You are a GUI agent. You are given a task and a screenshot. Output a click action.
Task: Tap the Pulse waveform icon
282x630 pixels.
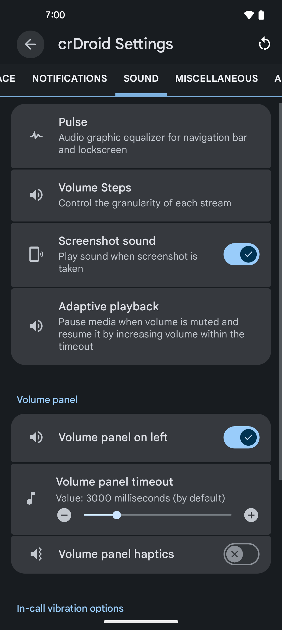pos(36,136)
